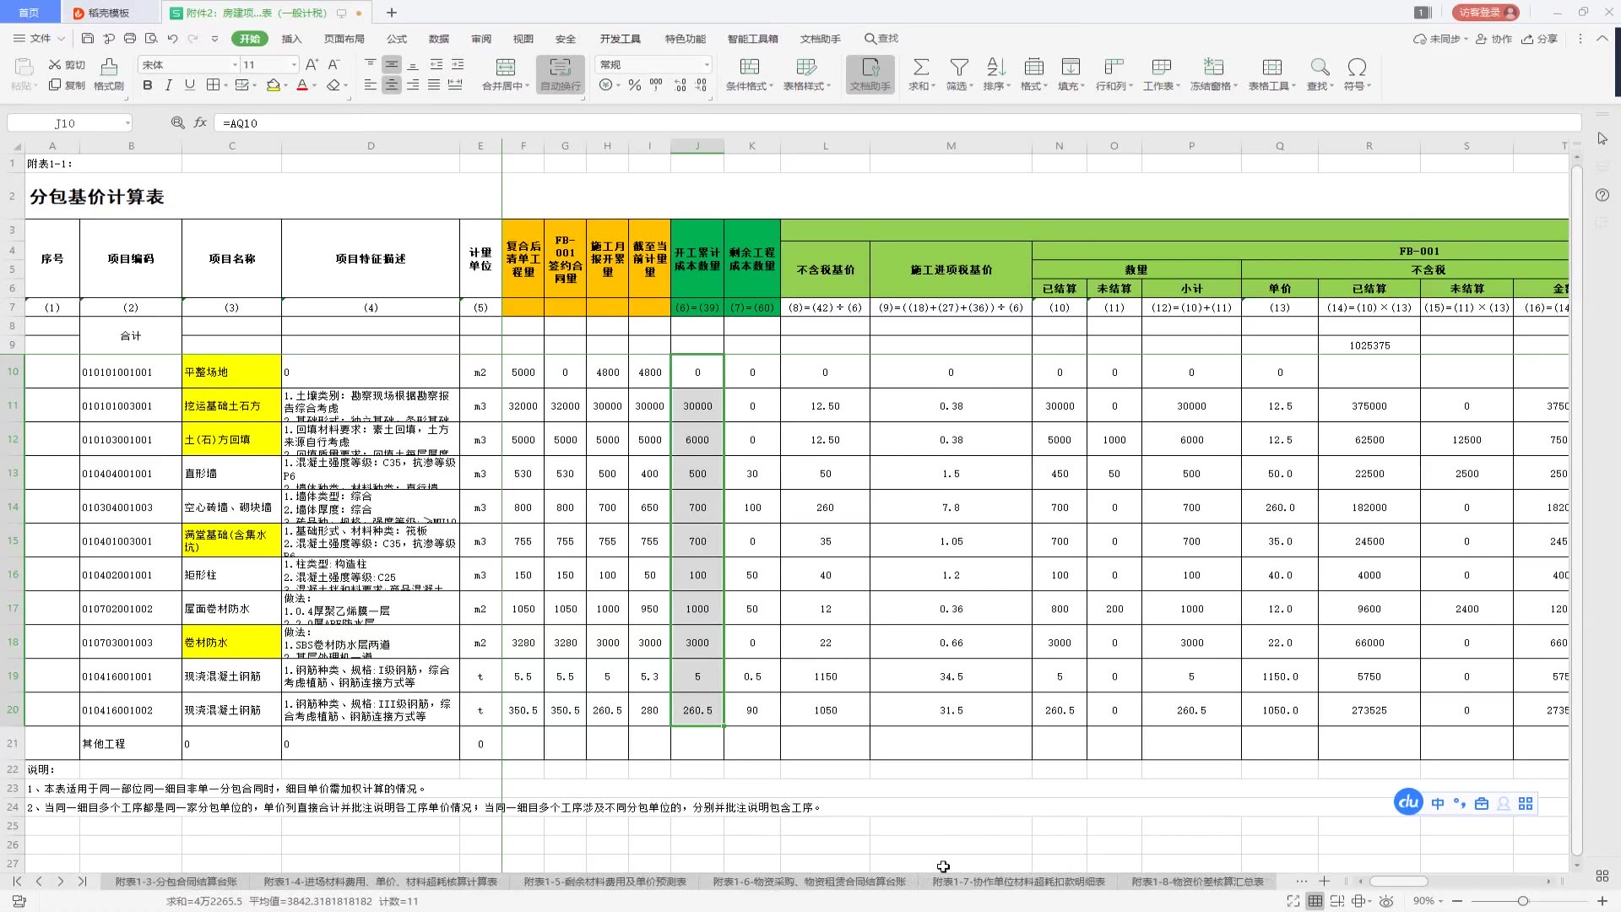1621x912 pixels.
Task: Click the thousands separator icon
Action: [656, 85]
